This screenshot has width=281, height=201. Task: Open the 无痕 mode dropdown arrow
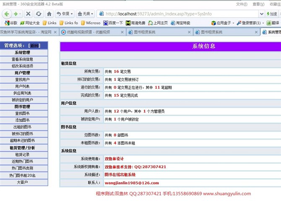[92, 14]
